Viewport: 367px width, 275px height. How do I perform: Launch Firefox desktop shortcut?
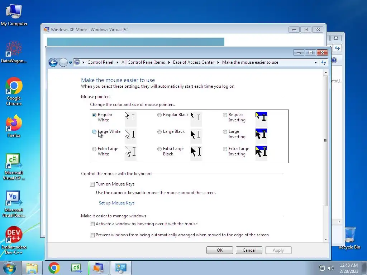click(x=14, y=126)
